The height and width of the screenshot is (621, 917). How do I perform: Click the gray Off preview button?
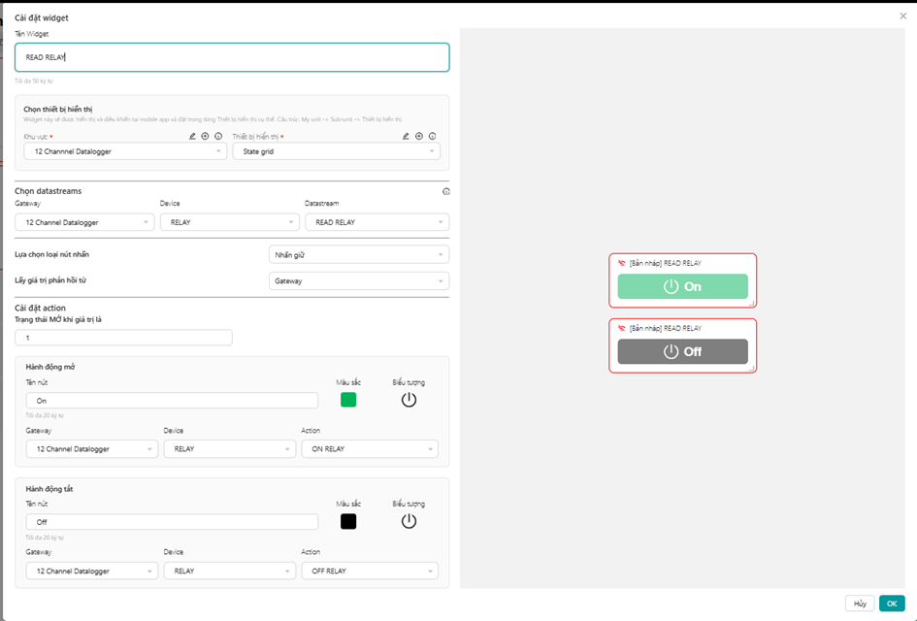pyautogui.click(x=682, y=351)
